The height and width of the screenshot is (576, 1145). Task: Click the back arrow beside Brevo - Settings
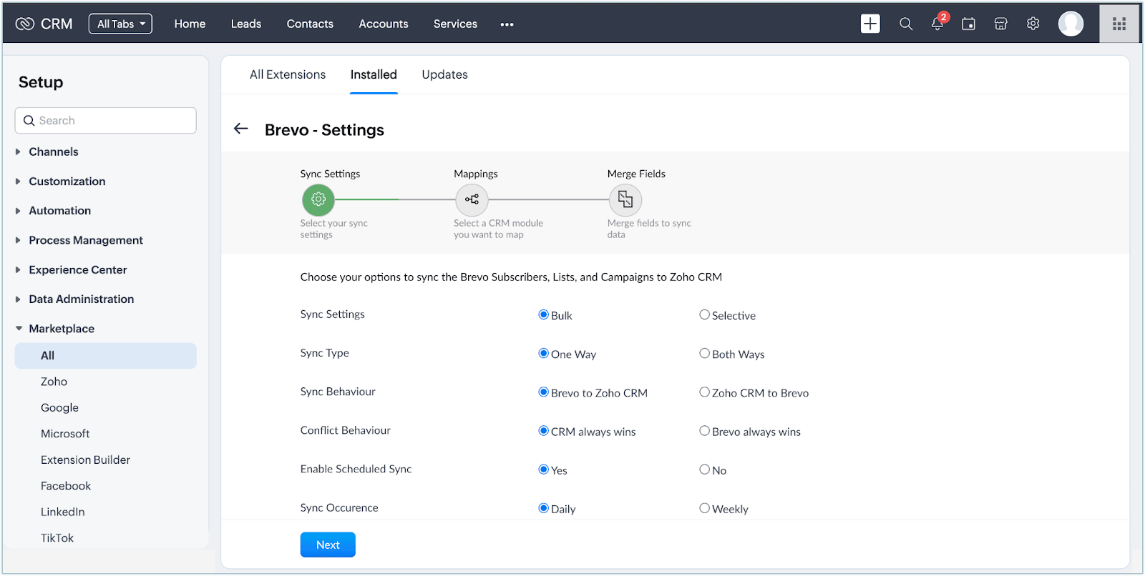coord(241,129)
